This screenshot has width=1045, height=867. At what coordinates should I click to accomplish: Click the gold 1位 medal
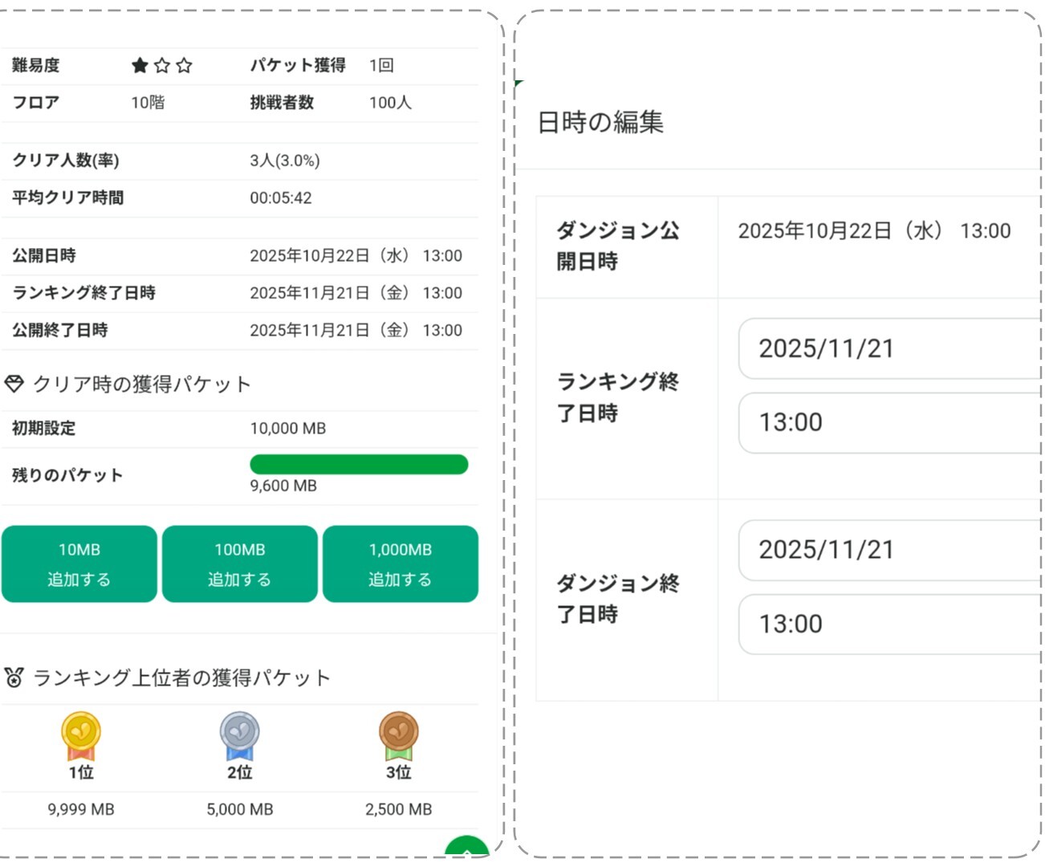(x=81, y=735)
